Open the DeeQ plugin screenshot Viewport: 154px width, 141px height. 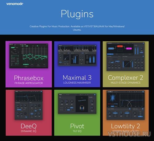(x=29, y=105)
